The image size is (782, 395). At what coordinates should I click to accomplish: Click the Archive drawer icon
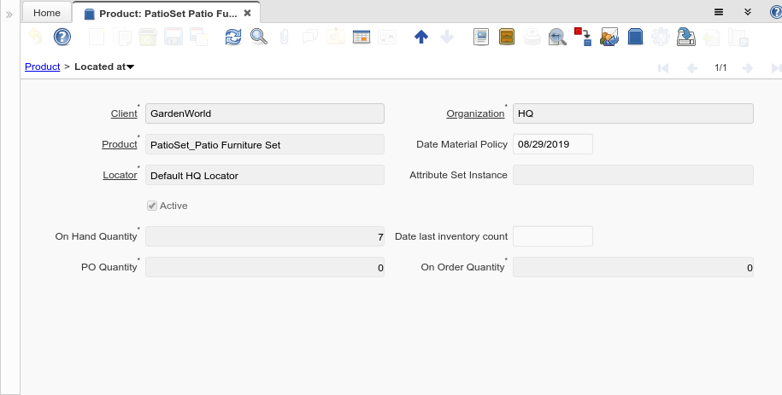507,37
